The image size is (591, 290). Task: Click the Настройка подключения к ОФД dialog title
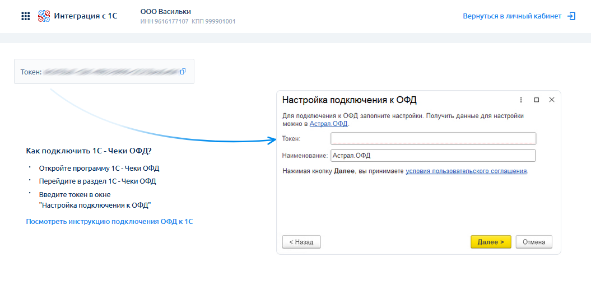[350, 100]
